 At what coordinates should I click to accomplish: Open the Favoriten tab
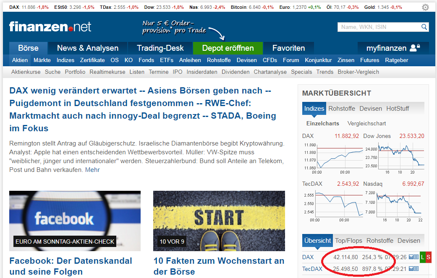pos(288,48)
